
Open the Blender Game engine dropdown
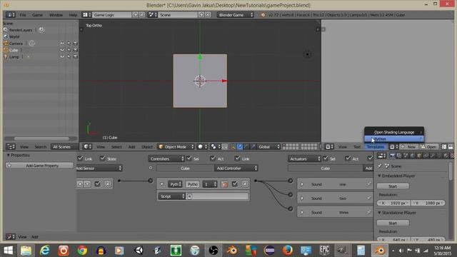point(235,14)
